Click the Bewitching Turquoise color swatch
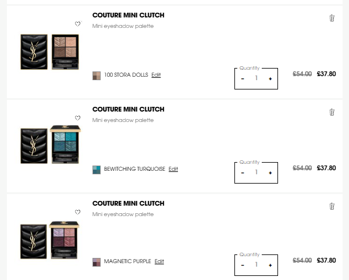The height and width of the screenshot is (280, 349). (x=97, y=170)
